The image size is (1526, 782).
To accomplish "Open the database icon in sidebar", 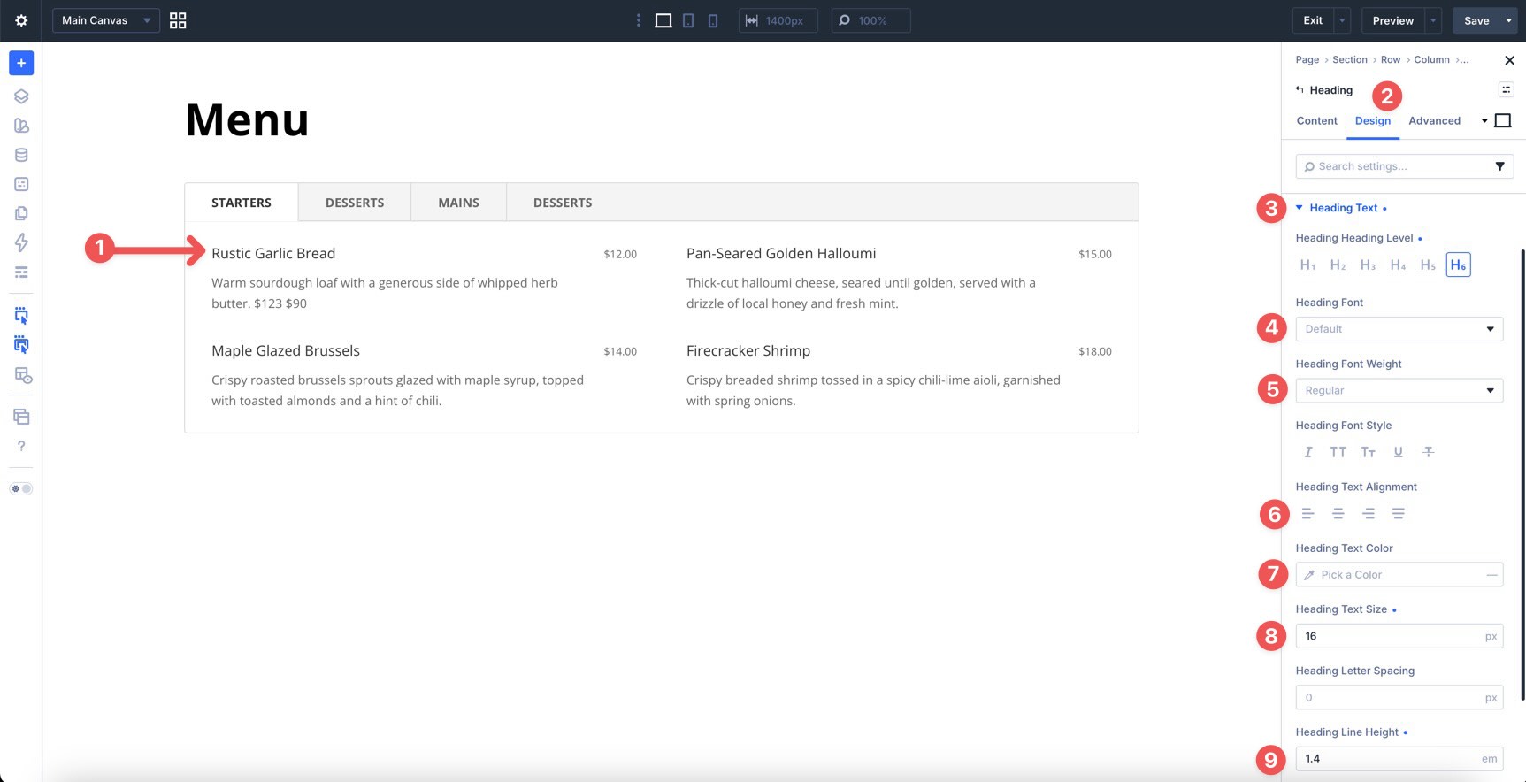I will [21, 155].
